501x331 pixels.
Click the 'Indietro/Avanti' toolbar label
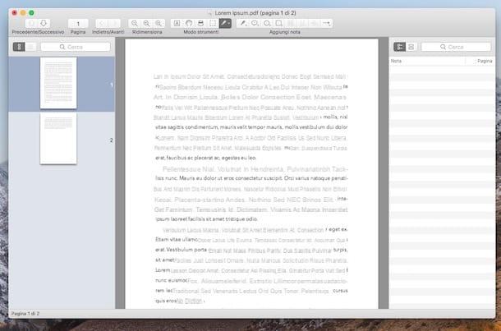pos(108,32)
